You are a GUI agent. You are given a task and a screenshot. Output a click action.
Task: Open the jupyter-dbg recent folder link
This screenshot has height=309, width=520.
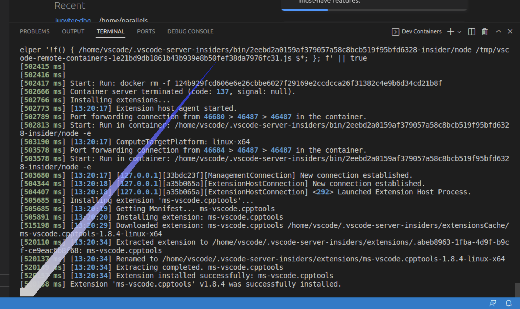(x=73, y=20)
